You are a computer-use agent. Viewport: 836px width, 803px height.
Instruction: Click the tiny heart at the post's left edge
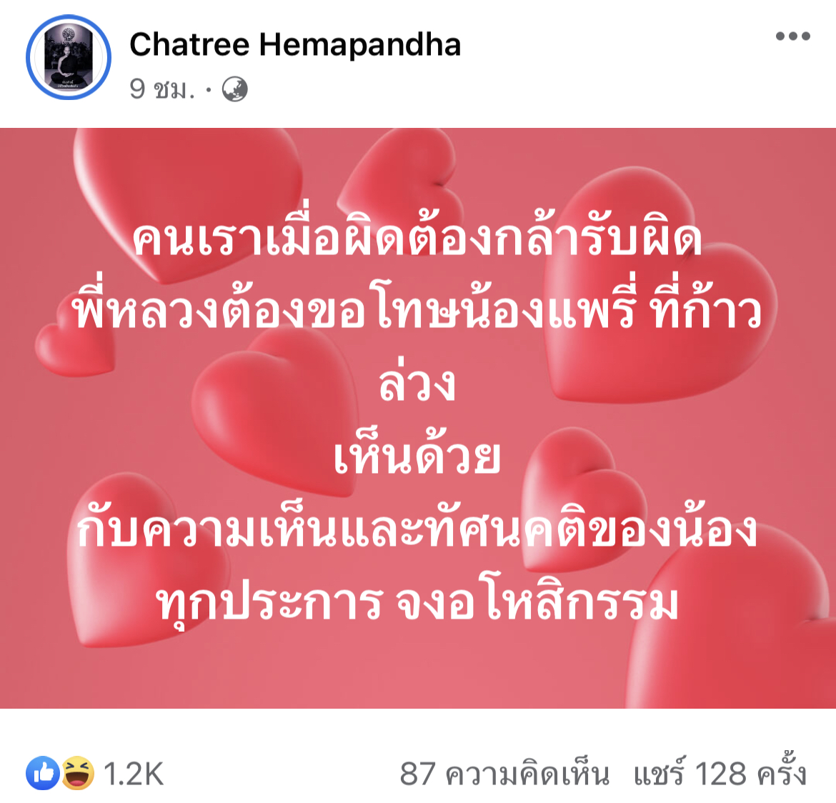pos(74,348)
